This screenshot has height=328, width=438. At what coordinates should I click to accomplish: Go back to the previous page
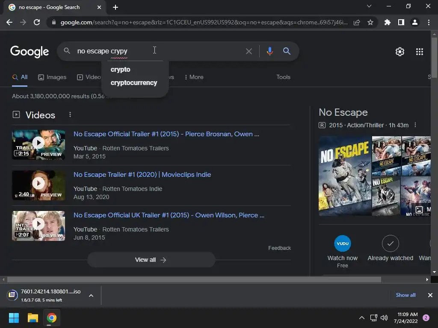[x=9, y=22]
